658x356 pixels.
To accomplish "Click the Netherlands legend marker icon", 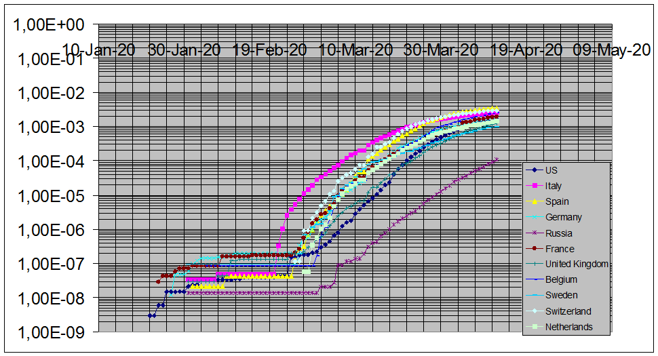I will pos(535,327).
